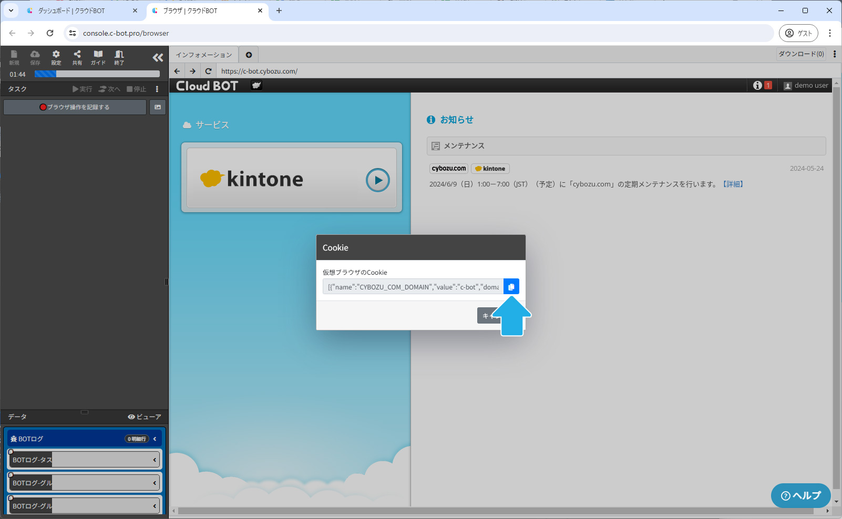The width and height of the screenshot is (842, 519).
Task: Click the Cookie text field
Action: tap(413, 287)
